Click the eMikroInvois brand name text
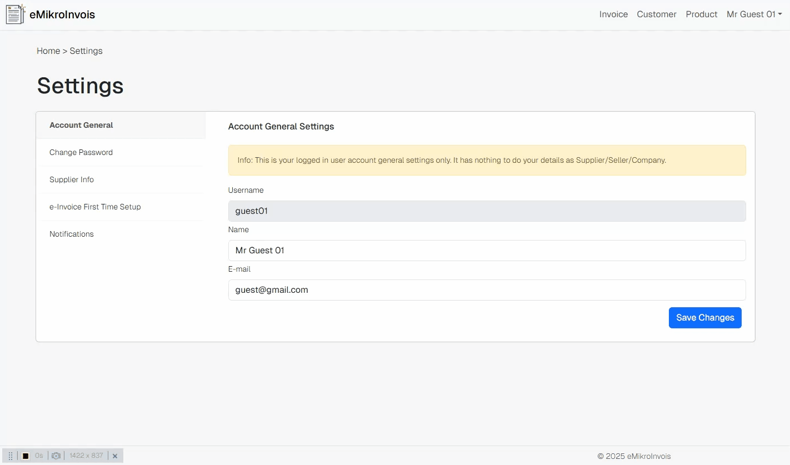Screen dimensions: 790x465 pyautogui.click(x=62, y=15)
